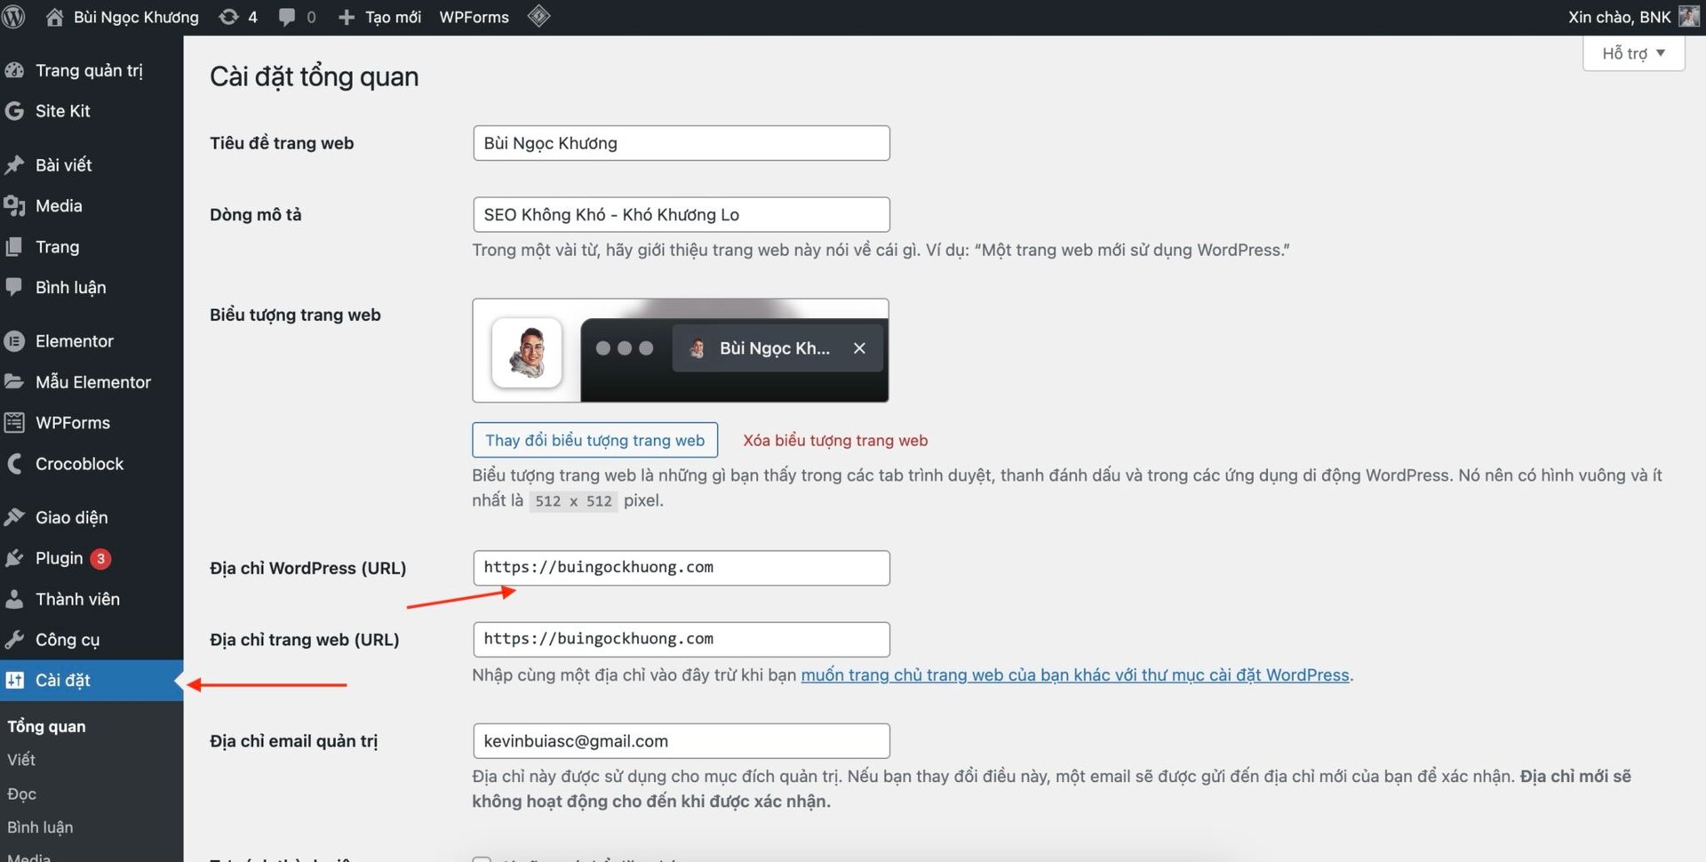Click the Crocoblock sidebar icon
The image size is (1706, 862).
[15, 463]
